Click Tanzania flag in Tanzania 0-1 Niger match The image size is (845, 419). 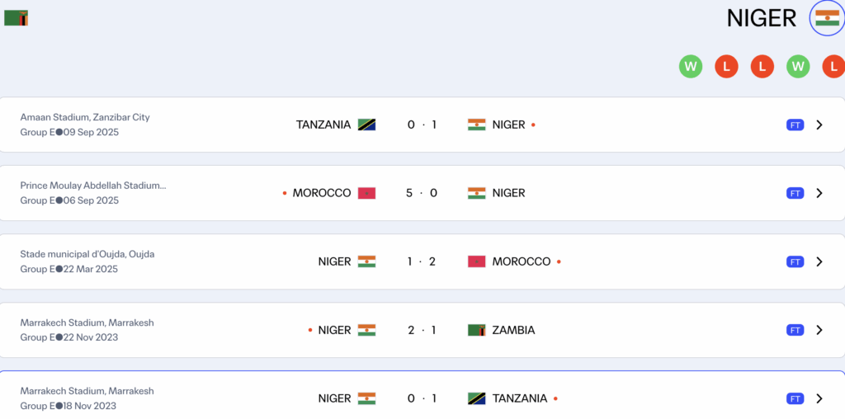[x=366, y=125]
